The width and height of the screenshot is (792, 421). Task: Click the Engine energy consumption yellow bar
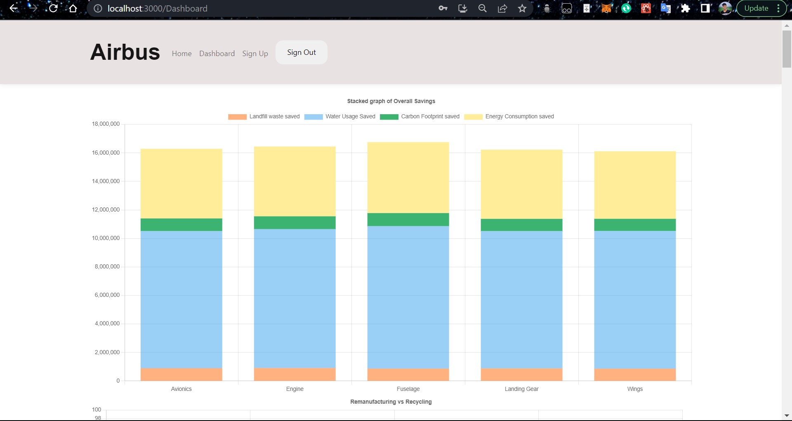(295, 181)
